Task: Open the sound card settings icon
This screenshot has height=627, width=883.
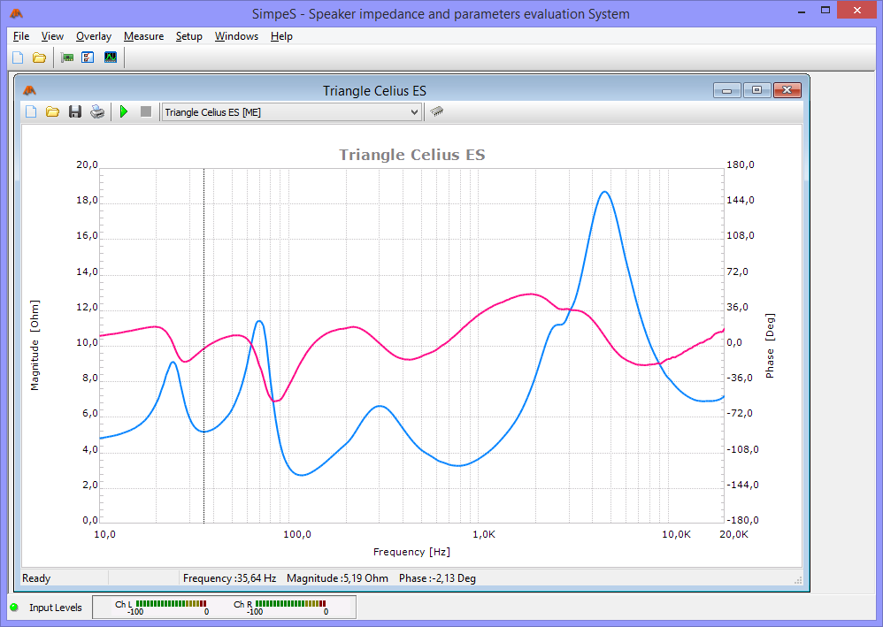Action: coord(67,57)
